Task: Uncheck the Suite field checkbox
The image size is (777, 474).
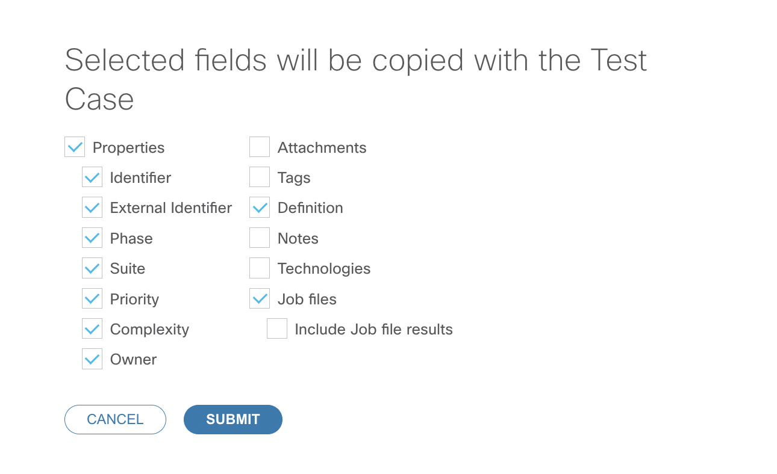Action: (x=92, y=268)
